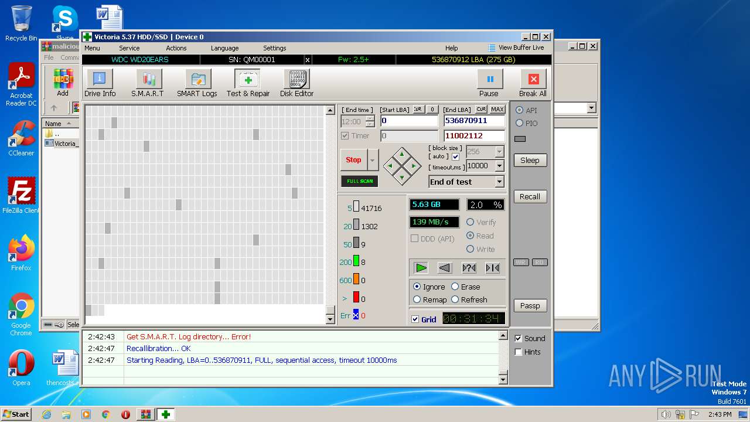This screenshot has width=750, height=422.
Task: Click the scan grid scrollbar down arrow
Action: 330,319
